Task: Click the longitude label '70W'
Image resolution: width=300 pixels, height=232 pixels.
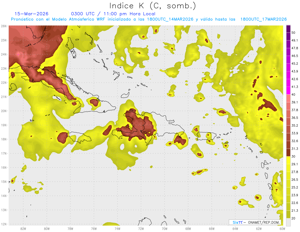Action: click(164, 229)
